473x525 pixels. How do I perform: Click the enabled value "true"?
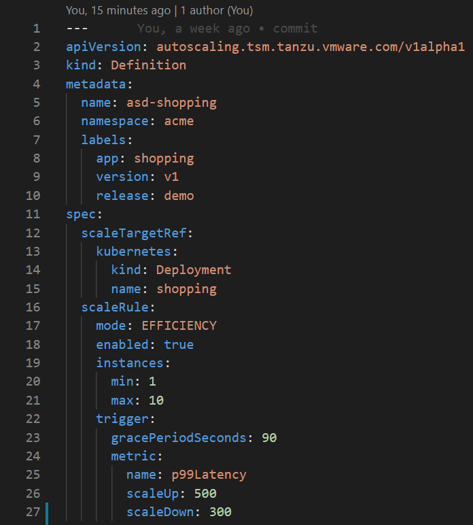point(179,345)
